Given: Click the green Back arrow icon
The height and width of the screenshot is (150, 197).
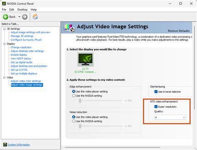Looking at the screenshot, I should tap(5, 17).
